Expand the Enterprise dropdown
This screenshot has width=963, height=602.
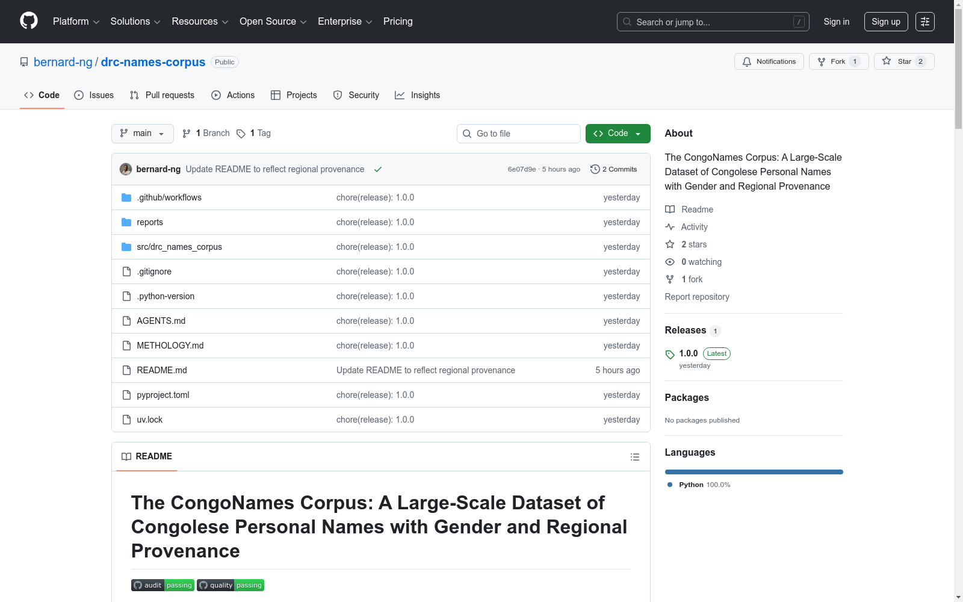[x=345, y=22]
